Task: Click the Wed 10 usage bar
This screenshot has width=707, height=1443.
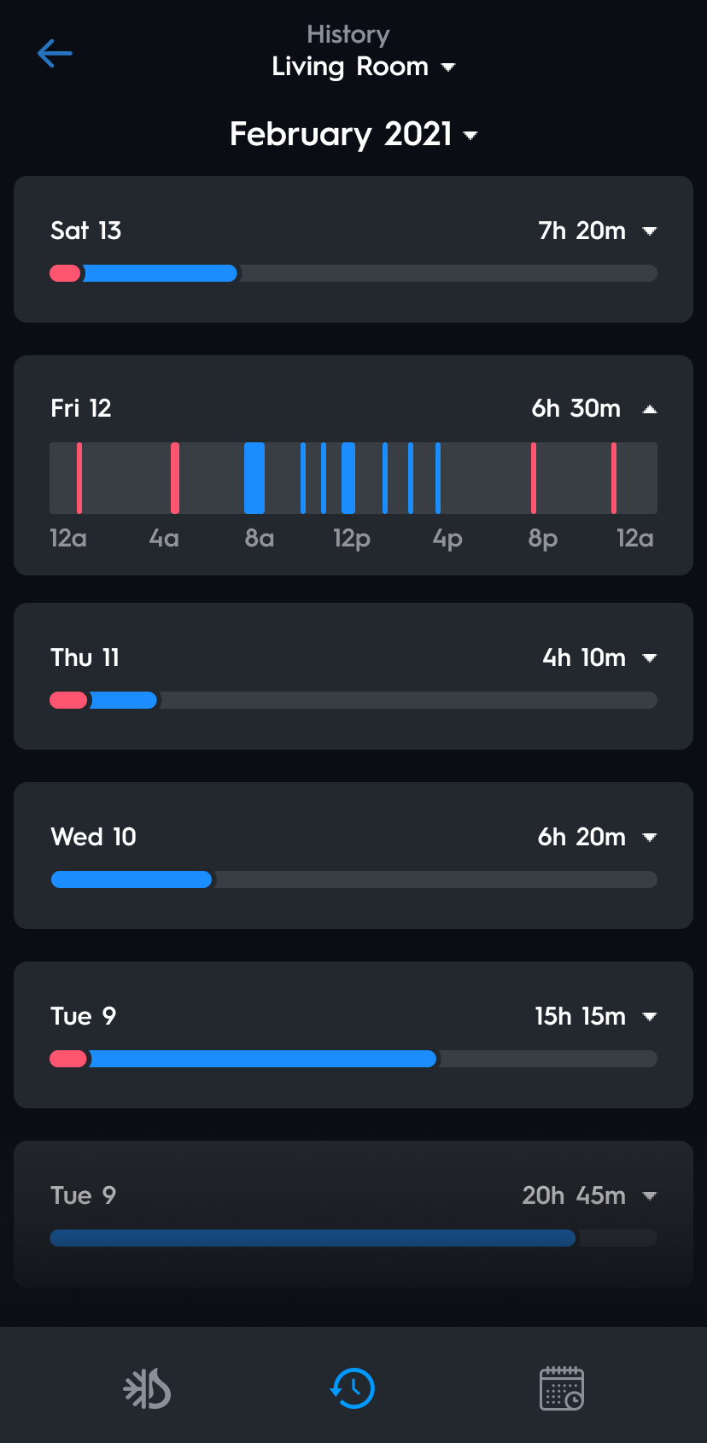Action: click(131, 879)
